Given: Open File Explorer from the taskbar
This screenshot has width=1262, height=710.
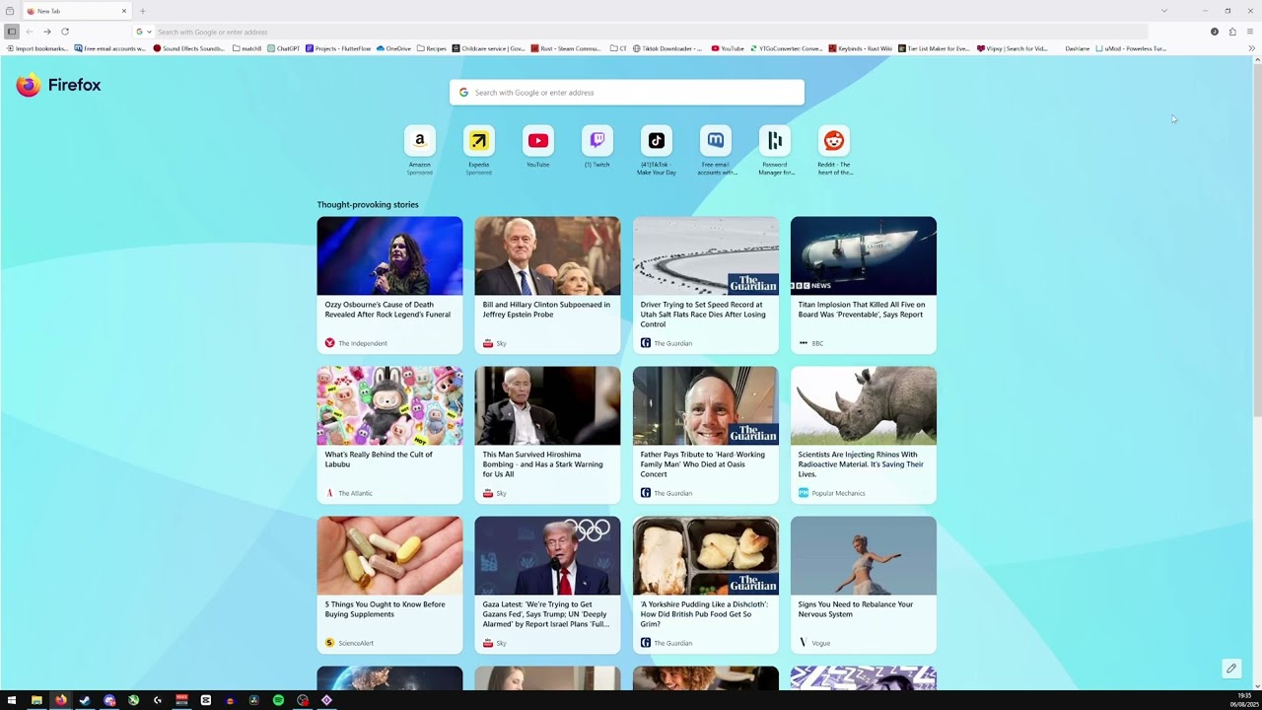Looking at the screenshot, I should [36, 700].
